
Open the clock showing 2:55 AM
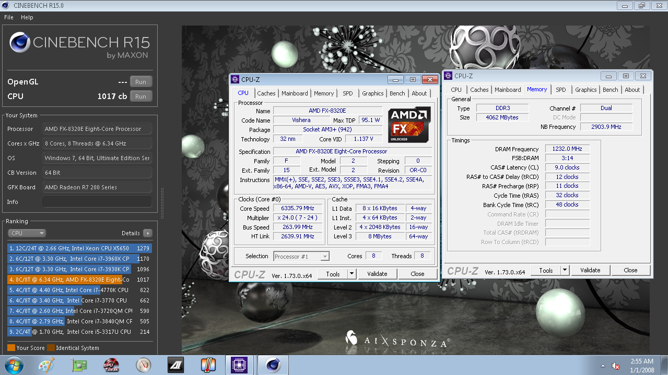[x=641, y=365]
